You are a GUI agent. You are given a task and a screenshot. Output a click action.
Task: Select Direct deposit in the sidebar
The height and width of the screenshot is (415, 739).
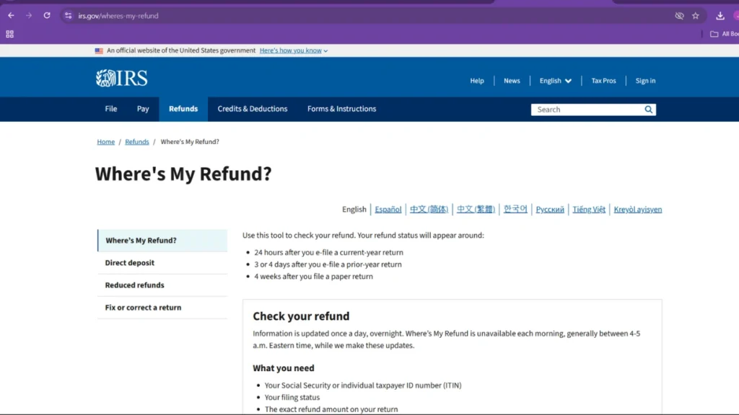click(130, 263)
